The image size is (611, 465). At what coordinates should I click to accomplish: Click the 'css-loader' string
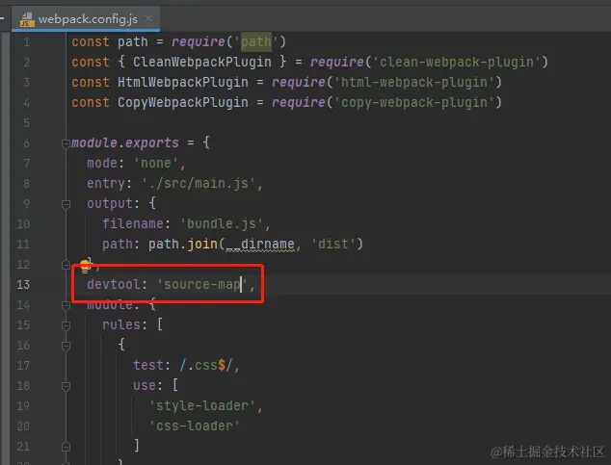click(x=195, y=426)
